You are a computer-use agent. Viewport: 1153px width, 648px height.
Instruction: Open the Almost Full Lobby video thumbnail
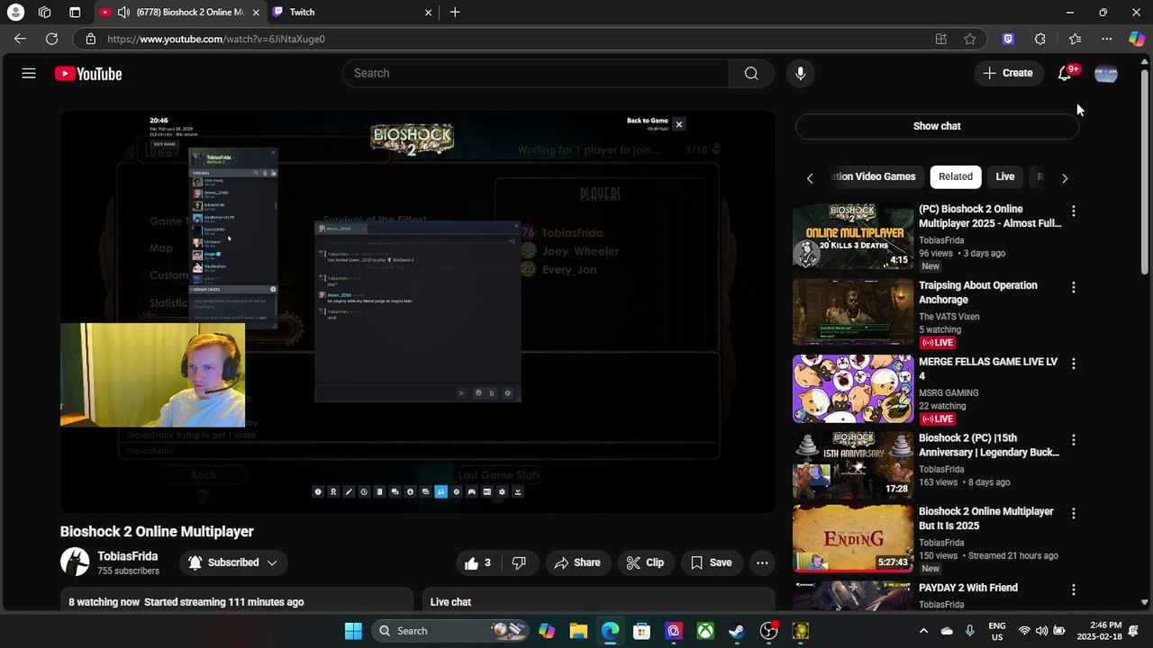click(x=853, y=236)
